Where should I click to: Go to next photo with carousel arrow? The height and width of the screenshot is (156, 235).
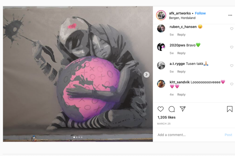(146, 75)
